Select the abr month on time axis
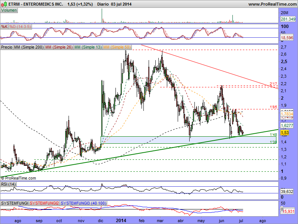 (x=181, y=221)
